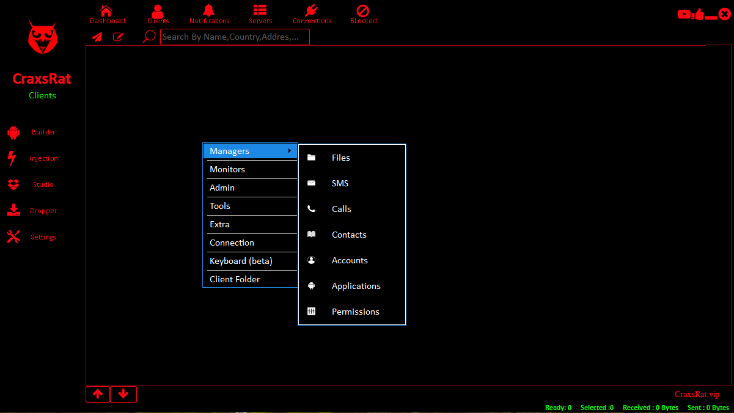
Task: Select Tools in the context menu
Action: pyautogui.click(x=251, y=206)
